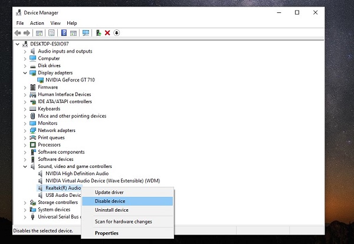This screenshot has height=244, width=354.
Task: Select the NVIDIA High Definition Audio device
Action: (x=76, y=174)
